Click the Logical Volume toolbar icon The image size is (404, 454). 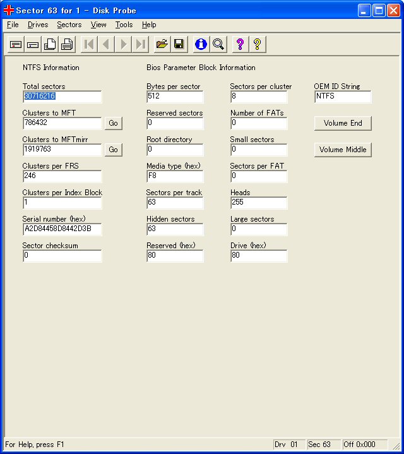[x=33, y=45]
